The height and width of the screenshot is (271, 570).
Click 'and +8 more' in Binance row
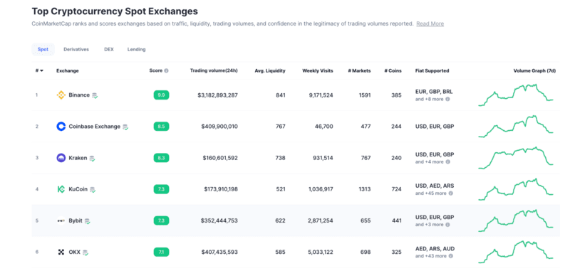(x=430, y=99)
